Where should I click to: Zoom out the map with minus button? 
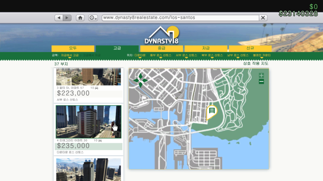(x=262, y=82)
